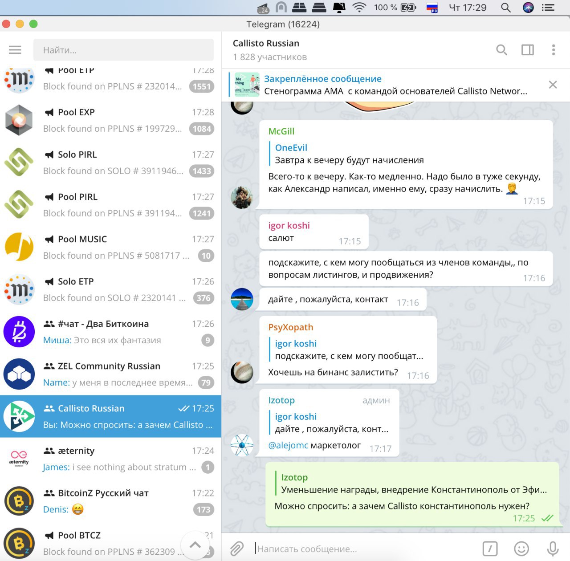570x561 pixels.
Task: Click the ZEL Community blue avatar
Action: coord(19,374)
